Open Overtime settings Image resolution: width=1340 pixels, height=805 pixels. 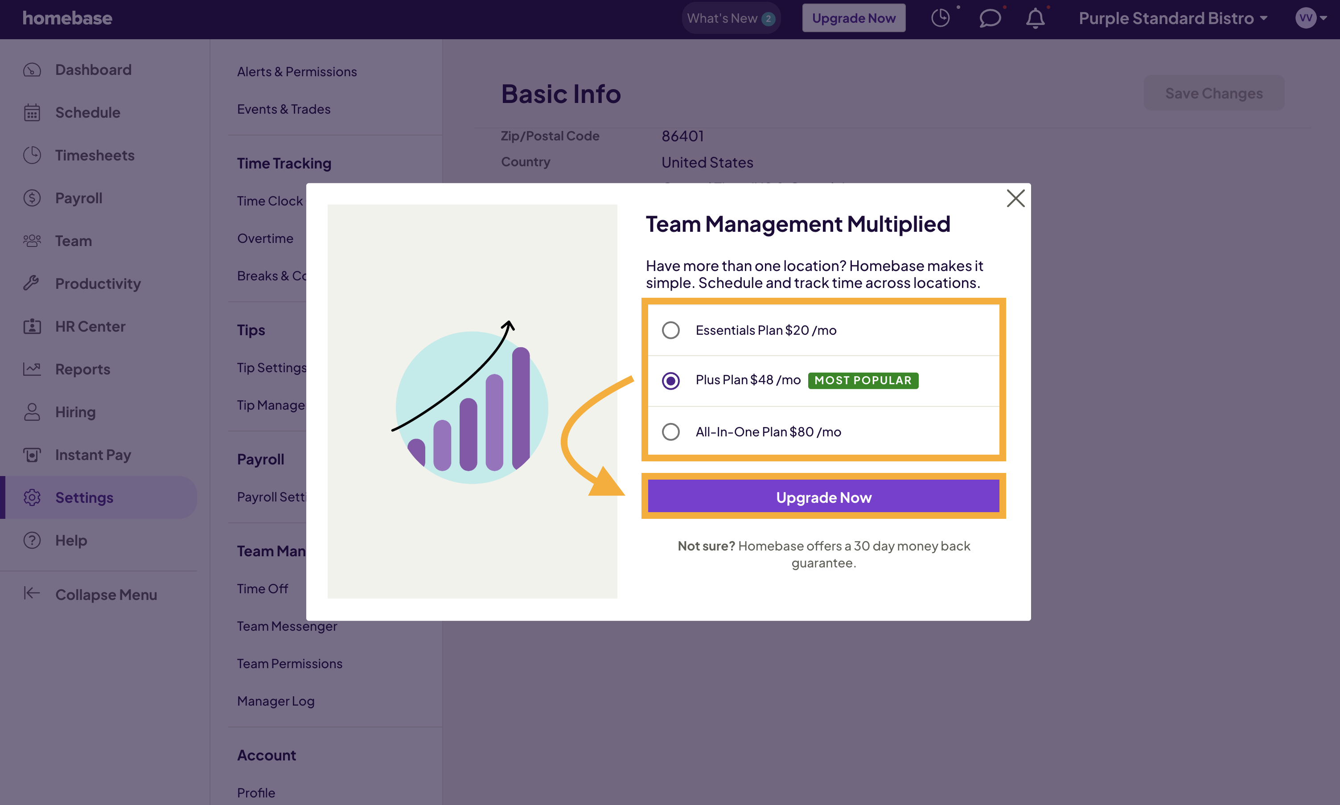tap(265, 238)
